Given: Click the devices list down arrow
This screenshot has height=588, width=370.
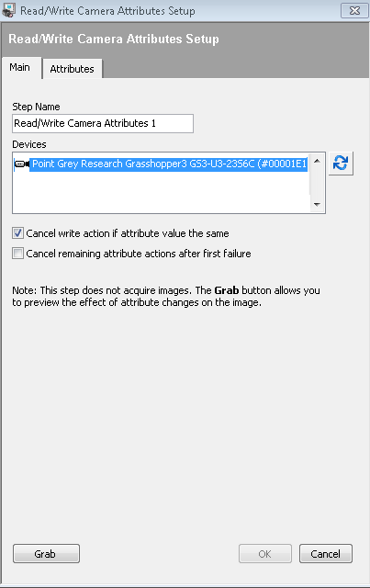Looking at the screenshot, I should [317, 204].
